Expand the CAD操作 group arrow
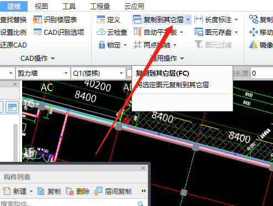 pos(53,59)
